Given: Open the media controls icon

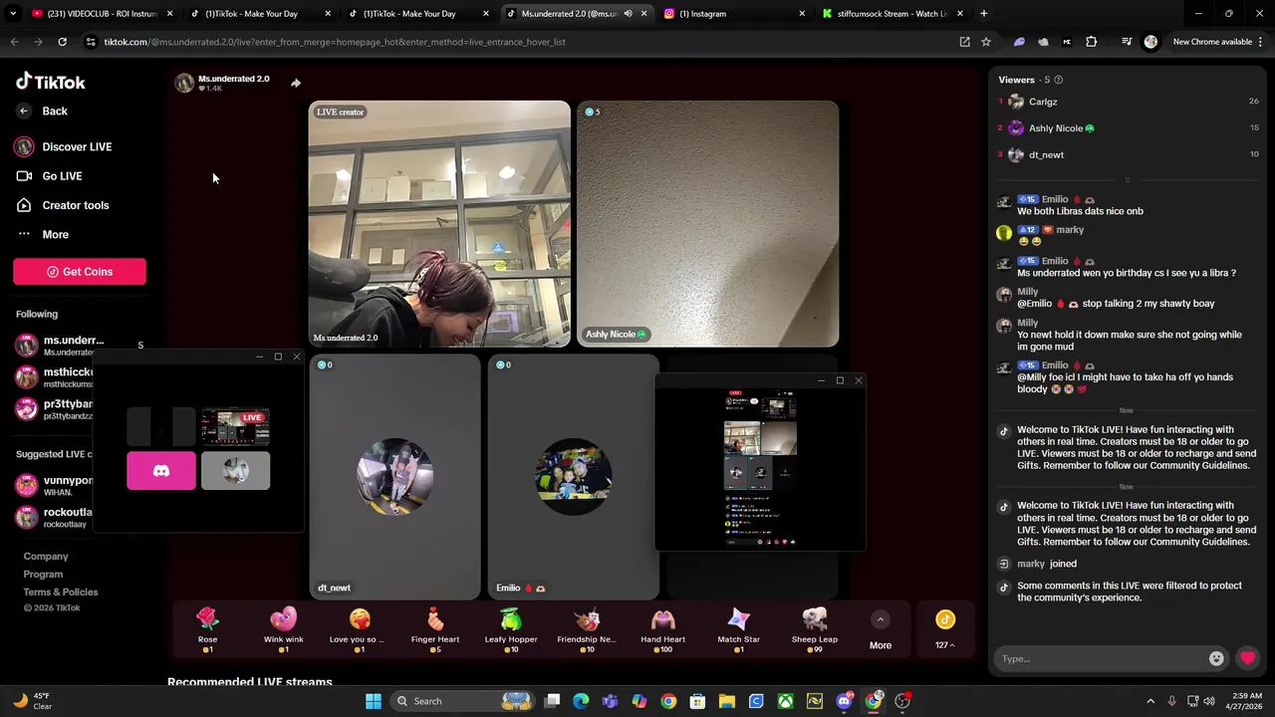Looking at the screenshot, I should point(1127,42).
